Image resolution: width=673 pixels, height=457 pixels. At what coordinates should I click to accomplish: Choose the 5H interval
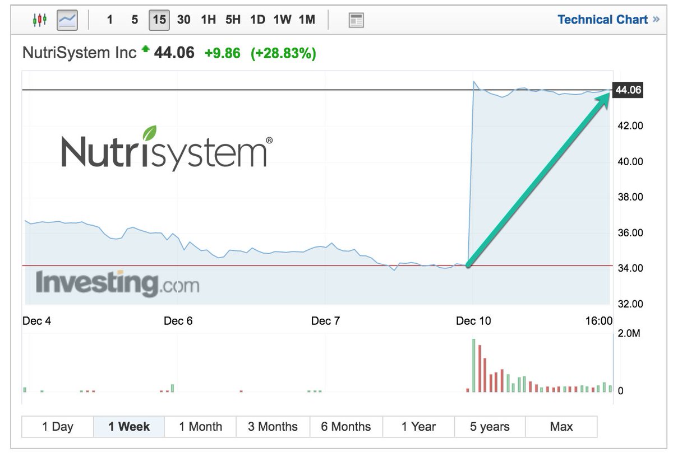233,20
